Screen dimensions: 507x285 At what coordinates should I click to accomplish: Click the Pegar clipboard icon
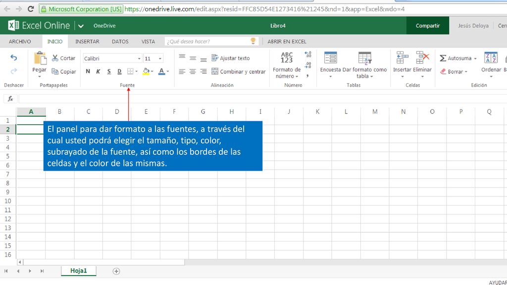(x=40, y=58)
